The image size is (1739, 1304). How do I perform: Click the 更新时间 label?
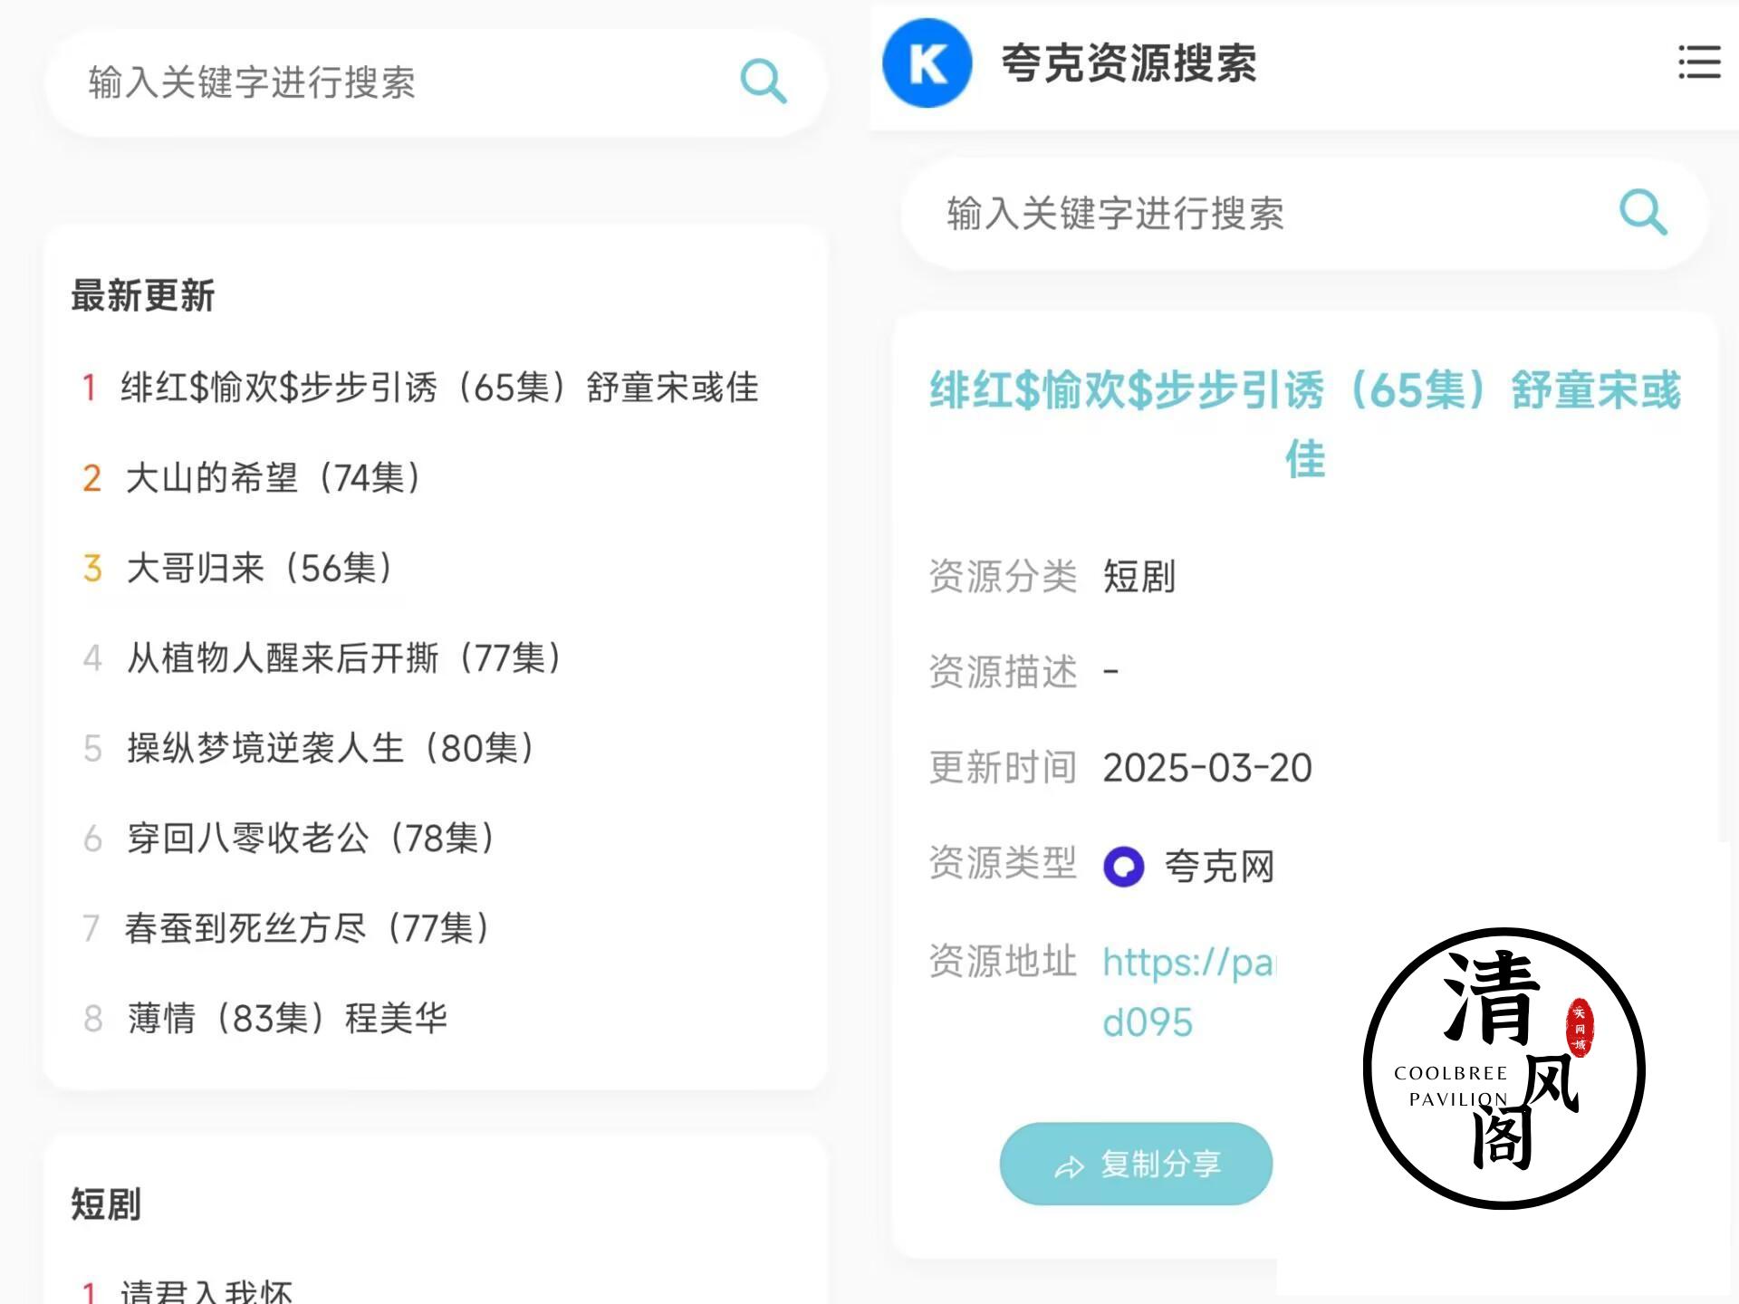(x=1004, y=768)
